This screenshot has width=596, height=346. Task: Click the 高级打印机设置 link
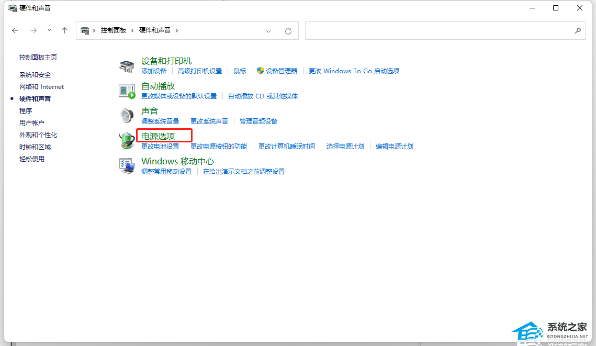click(200, 71)
